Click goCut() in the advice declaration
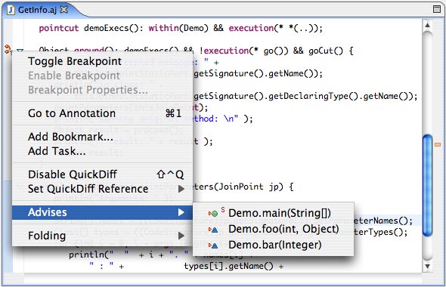The image size is (446, 287). (x=326, y=51)
